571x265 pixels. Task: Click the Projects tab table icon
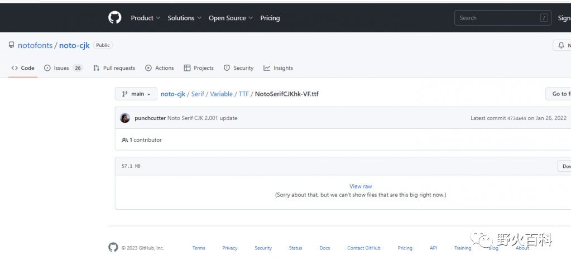click(187, 68)
